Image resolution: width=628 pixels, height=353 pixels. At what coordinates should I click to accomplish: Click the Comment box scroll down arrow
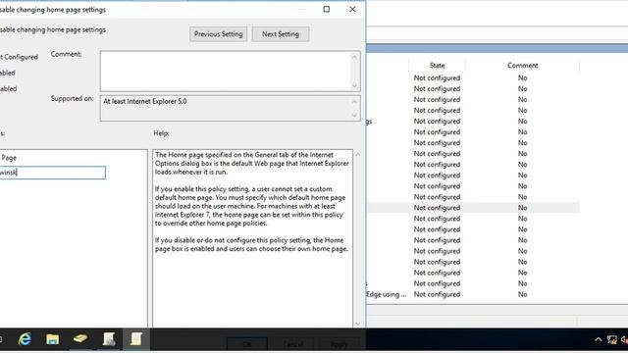[354, 85]
